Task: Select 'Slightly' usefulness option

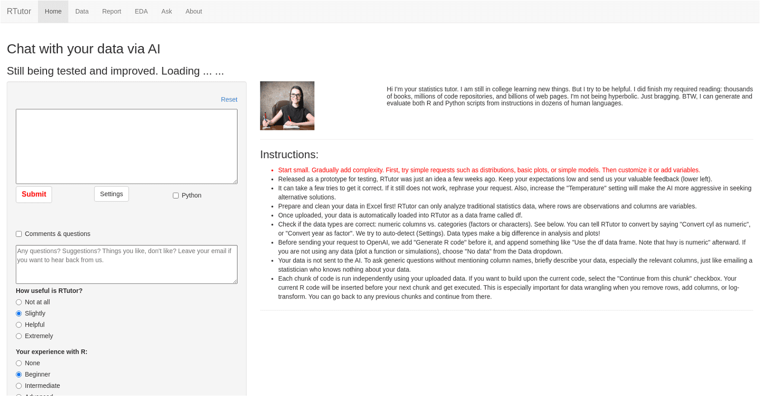Action: [19, 313]
